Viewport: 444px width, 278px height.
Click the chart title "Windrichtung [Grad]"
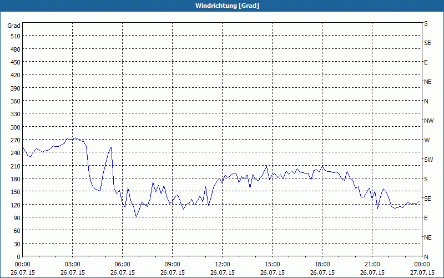pyautogui.click(x=227, y=6)
